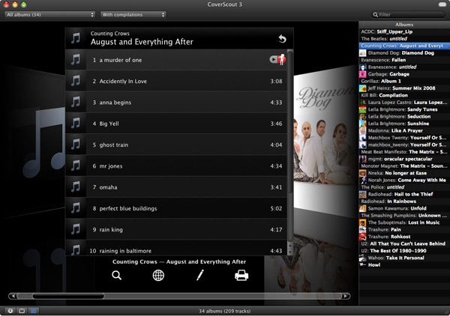The image size is (450, 316).
Task: Click music note icon of 'rain king'
Action: pyautogui.click(x=76, y=229)
